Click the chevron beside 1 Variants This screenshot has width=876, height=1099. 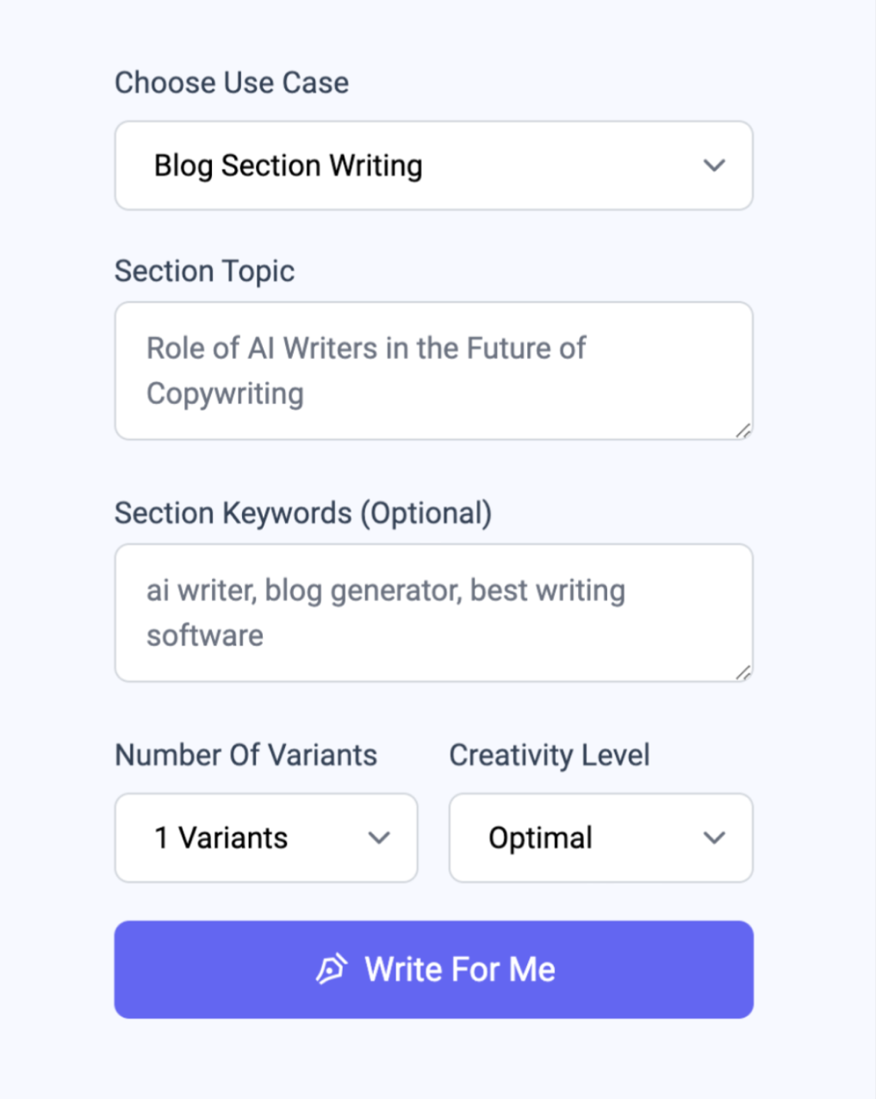tap(380, 837)
